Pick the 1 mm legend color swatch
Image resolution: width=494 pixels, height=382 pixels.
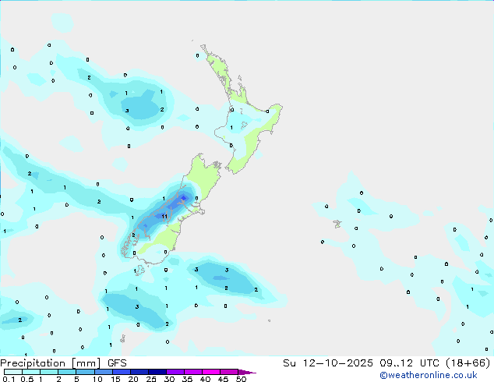[x=49, y=372]
